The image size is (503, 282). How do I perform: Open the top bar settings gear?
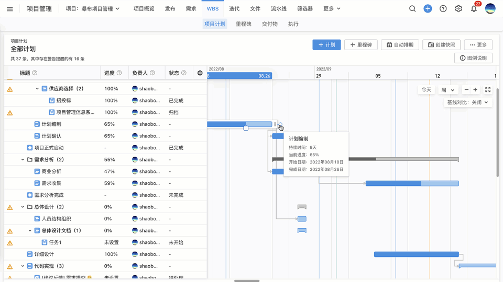tap(458, 9)
